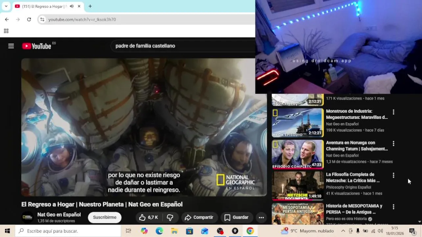Screen dimensions: 422x237
Task: Open options menu for Mesopotamia video
Action: click(x=393, y=207)
